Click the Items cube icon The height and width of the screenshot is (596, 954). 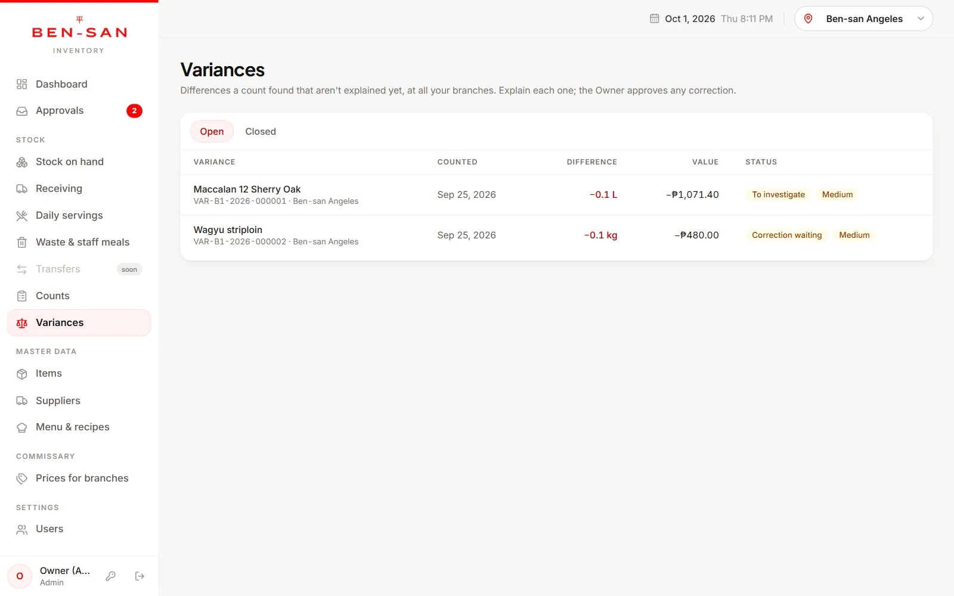(x=22, y=374)
